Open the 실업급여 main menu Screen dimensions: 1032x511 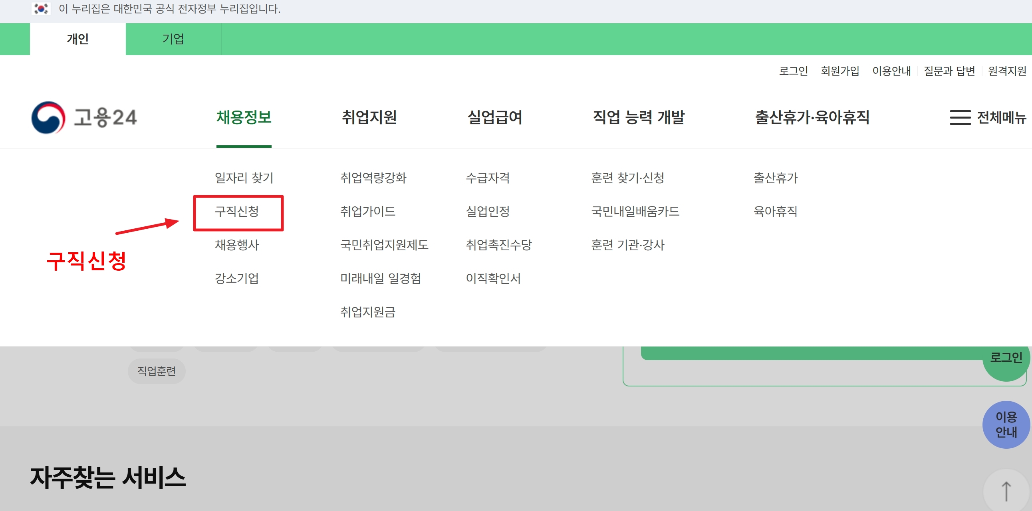click(495, 117)
